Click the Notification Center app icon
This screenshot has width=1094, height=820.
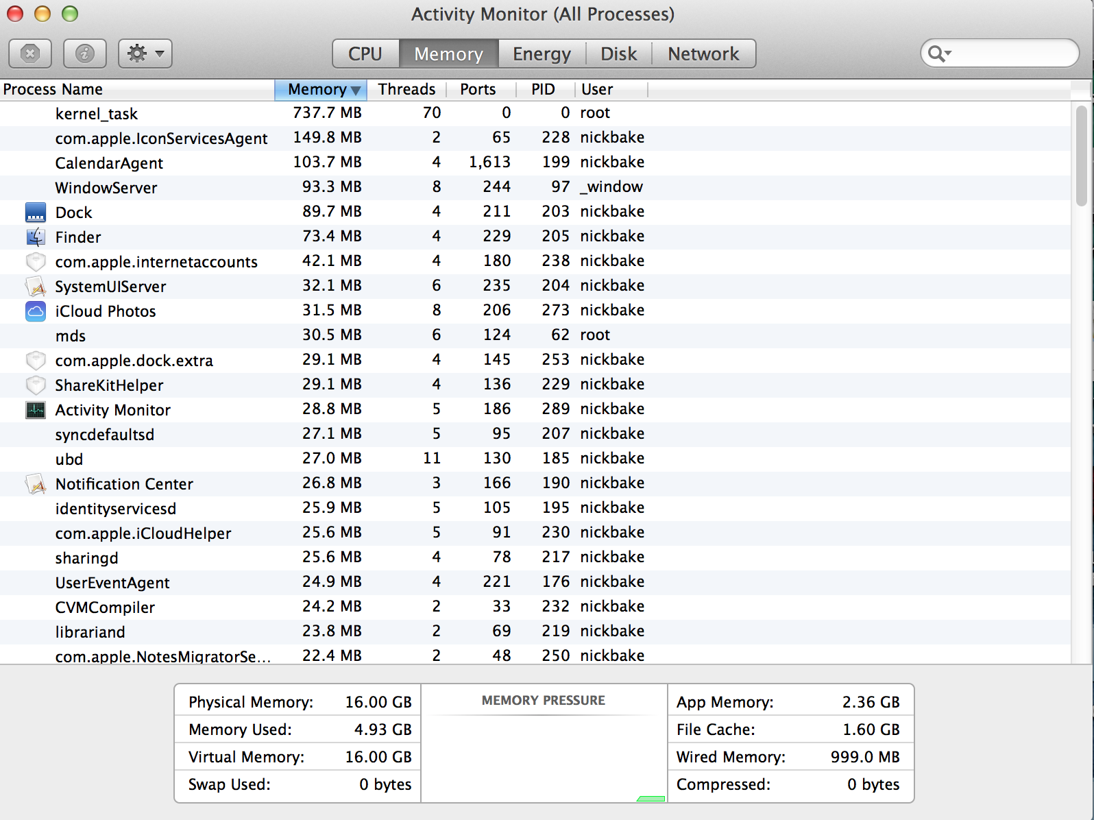(36, 484)
